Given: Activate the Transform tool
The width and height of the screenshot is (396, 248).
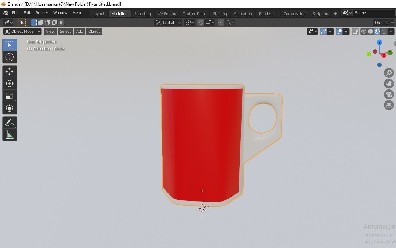Looking at the screenshot, I should [10, 108].
